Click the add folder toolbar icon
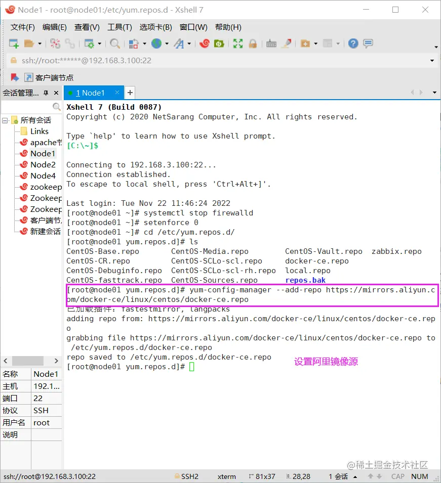 305,43
